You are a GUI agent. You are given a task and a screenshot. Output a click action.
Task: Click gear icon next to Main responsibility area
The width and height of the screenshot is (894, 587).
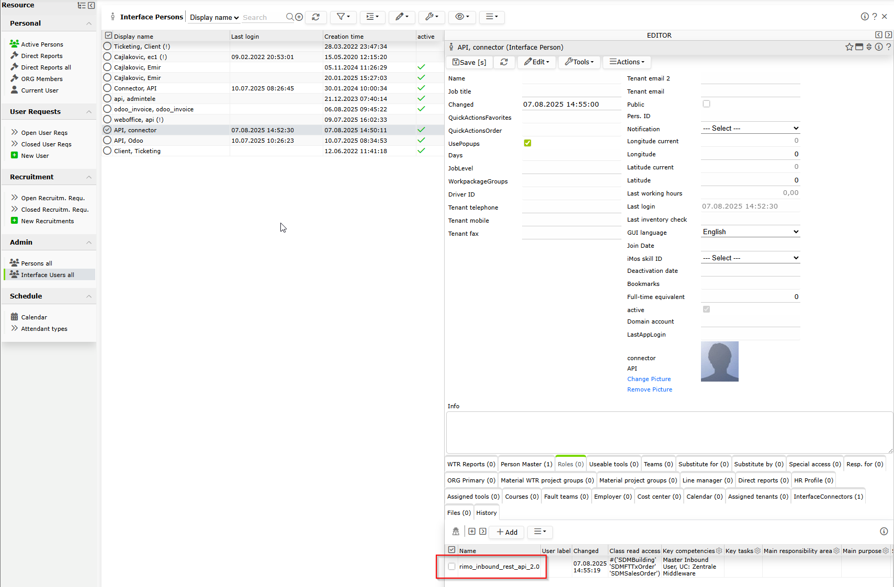coord(836,550)
